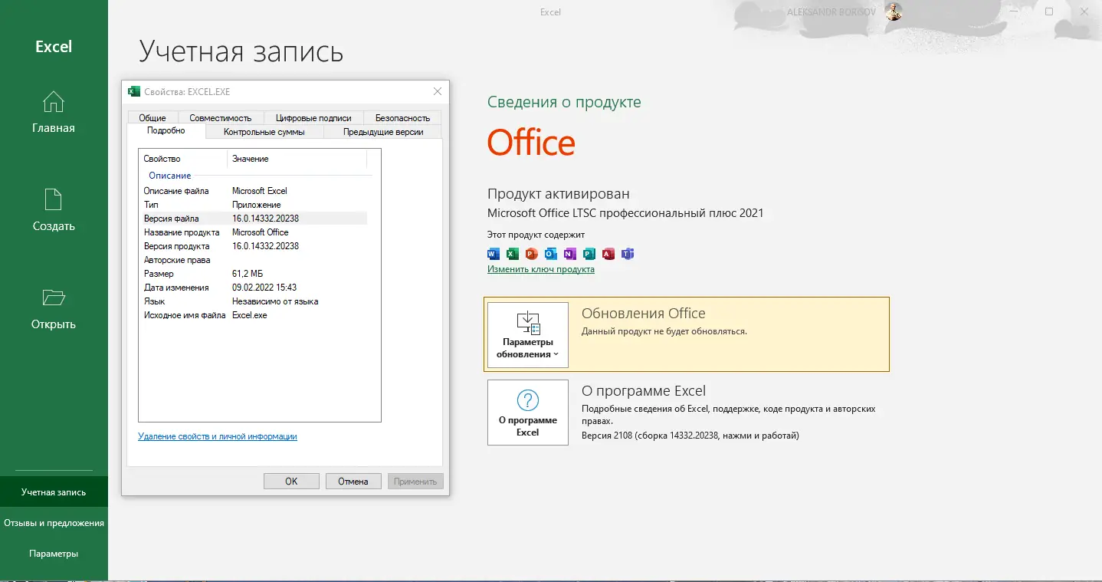Screen dimensions: 1102x582
Task: Click the Значение column header
Action: [297, 159]
